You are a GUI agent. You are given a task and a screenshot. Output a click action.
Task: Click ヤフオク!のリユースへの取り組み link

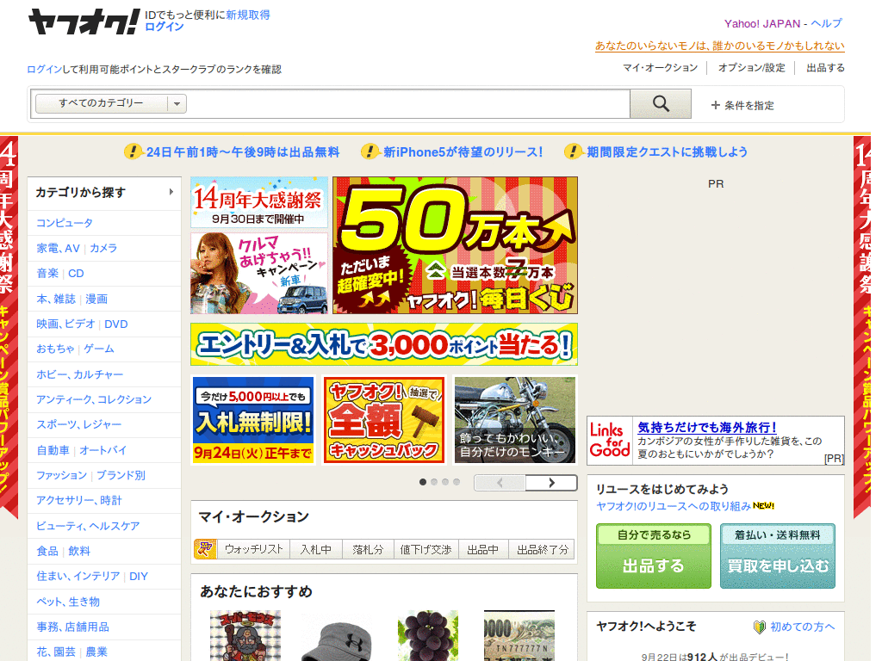[674, 506]
